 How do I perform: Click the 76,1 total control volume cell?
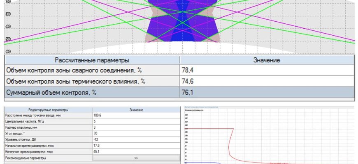tap(266, 93)
